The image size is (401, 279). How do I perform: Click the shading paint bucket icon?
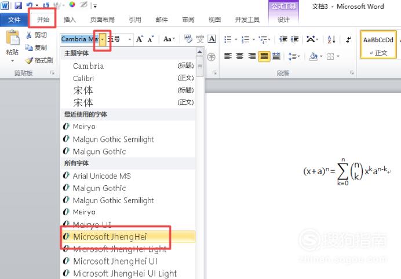pyautogui.click(x=313, y=56)
